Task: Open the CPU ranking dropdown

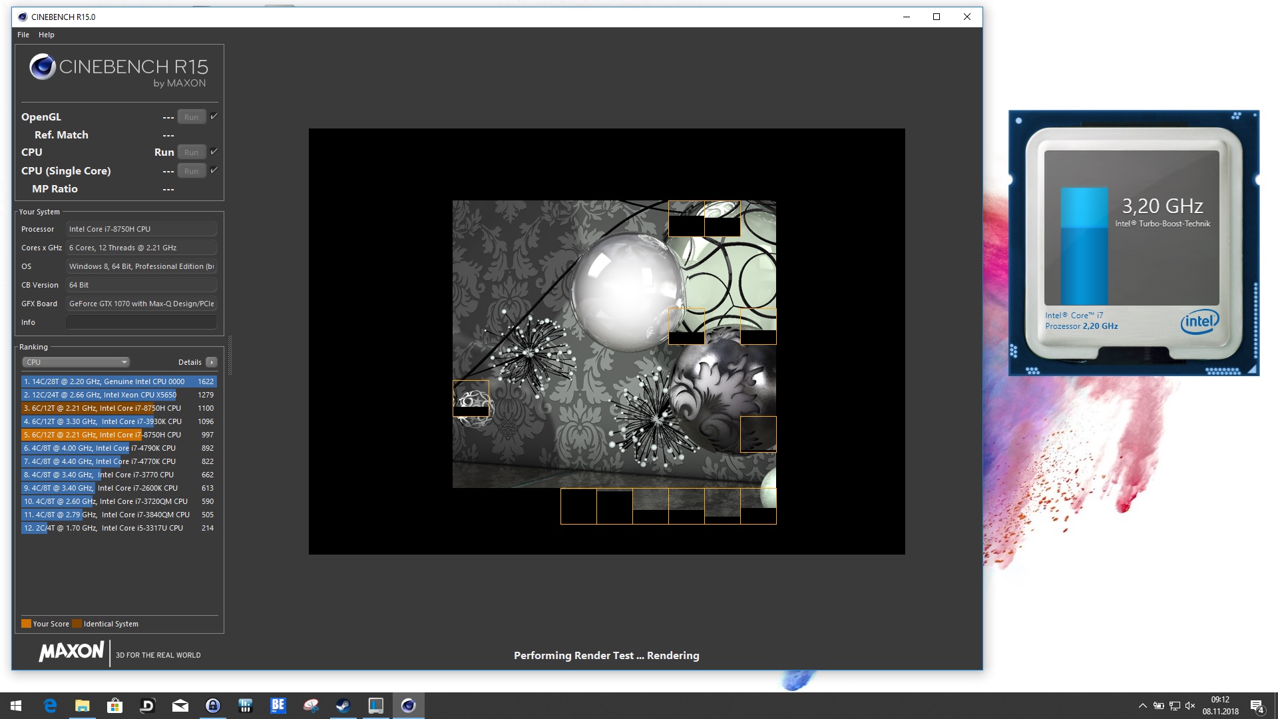Action: [x=76, y=362]
